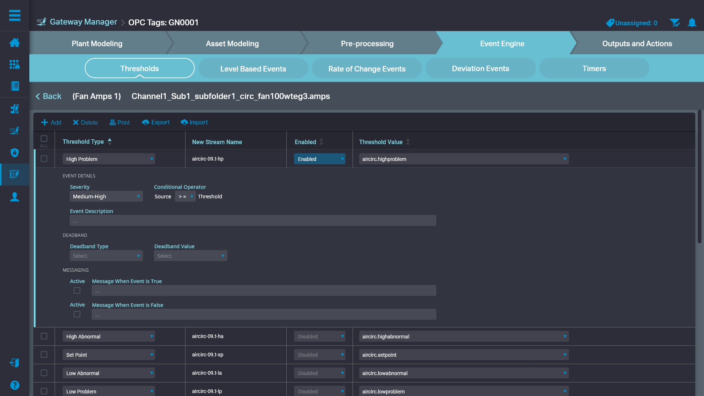This screenshot has height=396, width=704.
Task: Click the vertical scrollbar on right
Action: [x=699, y=176]
